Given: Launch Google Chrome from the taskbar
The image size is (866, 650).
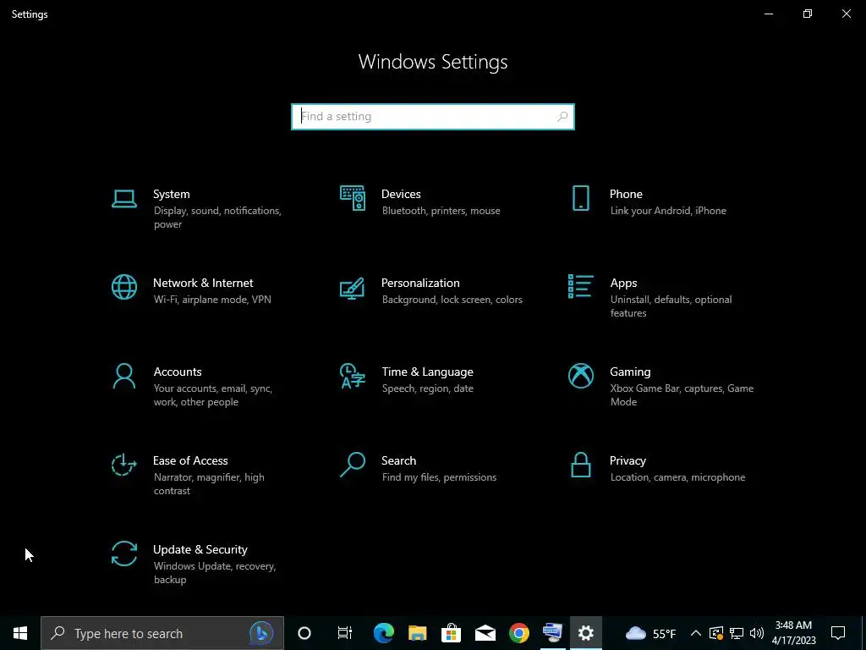Looking at the screenshot, I should tap(518, 633).
